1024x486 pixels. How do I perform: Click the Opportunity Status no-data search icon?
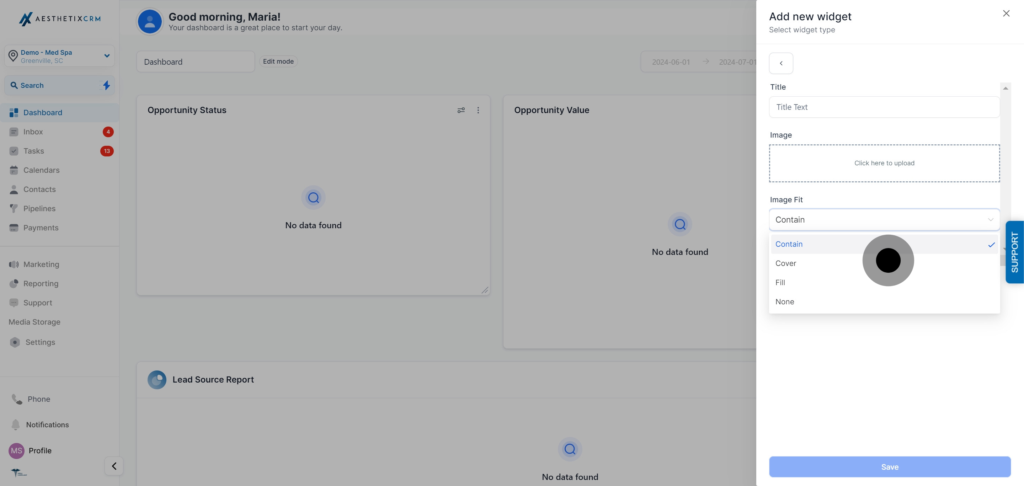tap(313, 198)
